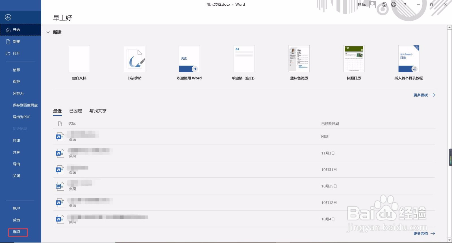Click the 10月25日 modified date

(329, 186)
